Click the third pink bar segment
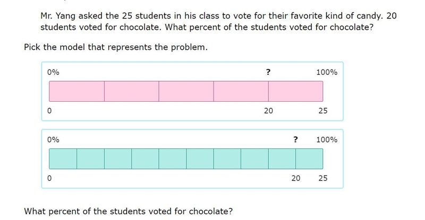Viewport: 425px width, 220px height. point(186,92)
